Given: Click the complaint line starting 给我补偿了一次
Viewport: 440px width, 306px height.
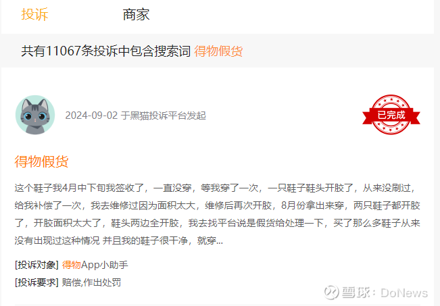Looking at the screenshot, I should point(217,205).
